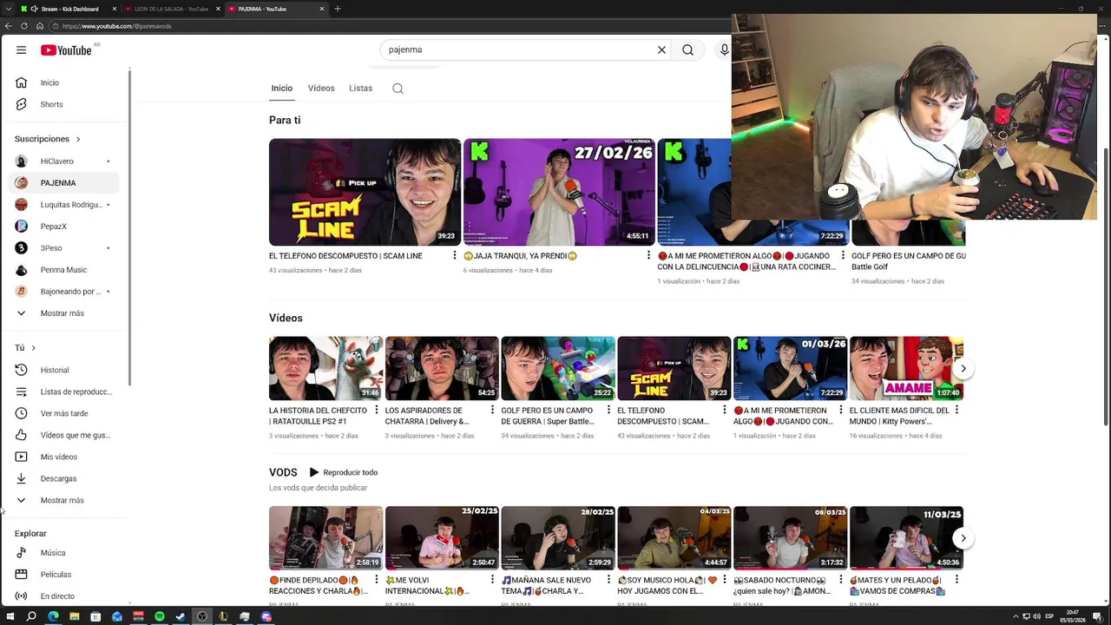Screen dimensions: 1111x625
Task: Click the browser address bar URL
Action: tap(116, 26)
